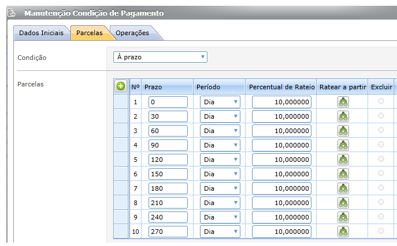Open Período dropdown for parcela 7
The image size is (397, 246).
coord(220,188)
